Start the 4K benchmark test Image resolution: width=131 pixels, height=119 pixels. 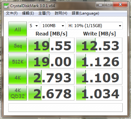pos(18,77)
